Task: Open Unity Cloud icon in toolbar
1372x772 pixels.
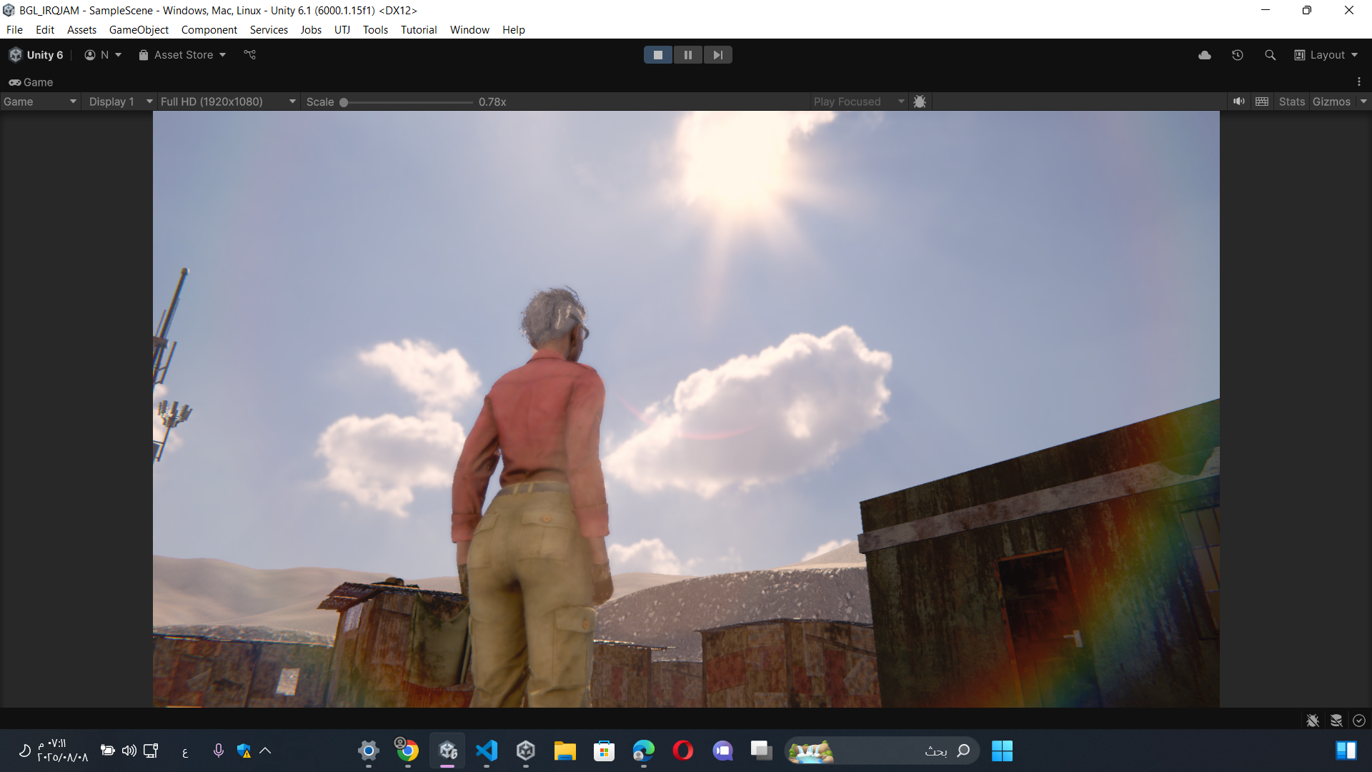Action: click(1205, 55)
